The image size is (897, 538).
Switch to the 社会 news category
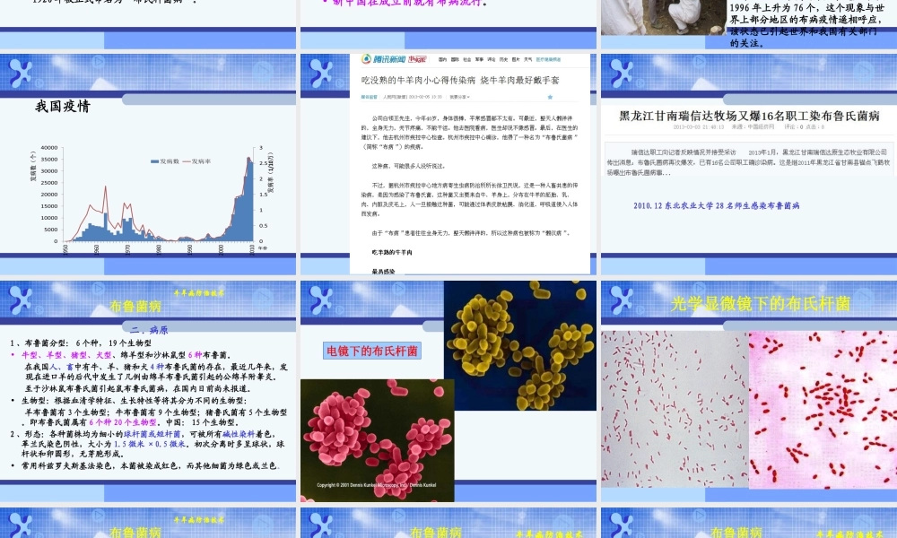tap(467, 59)
